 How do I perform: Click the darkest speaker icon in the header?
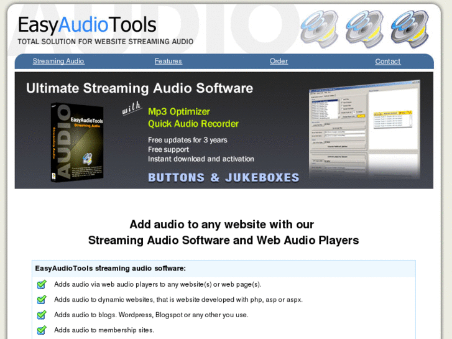click(x=410, y=29)
